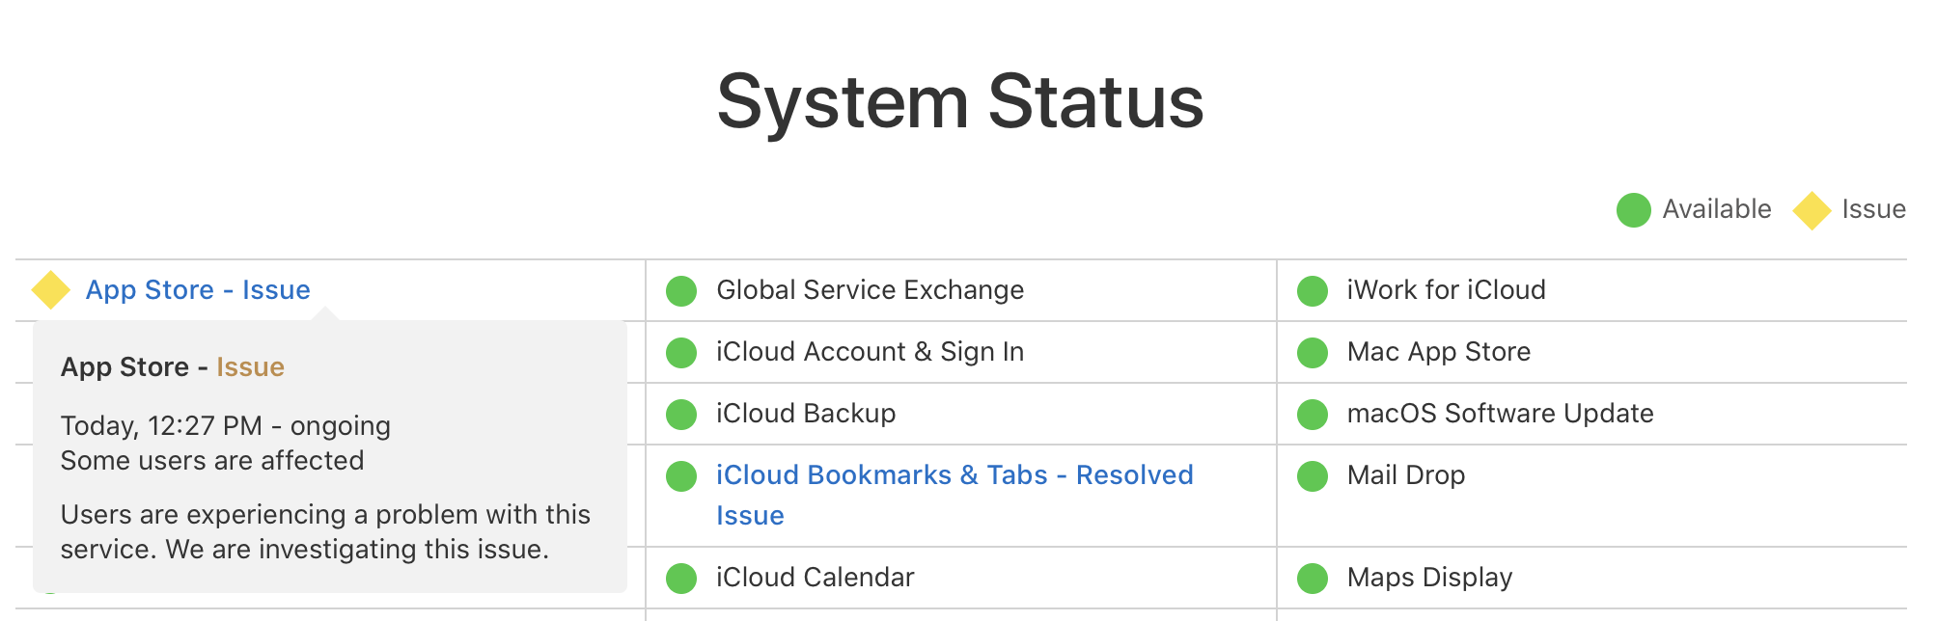The height and width of the screenshot is (621, 1936).
Task: Click green dot for iCloud Account & Sign In
Action: point(681,352)
